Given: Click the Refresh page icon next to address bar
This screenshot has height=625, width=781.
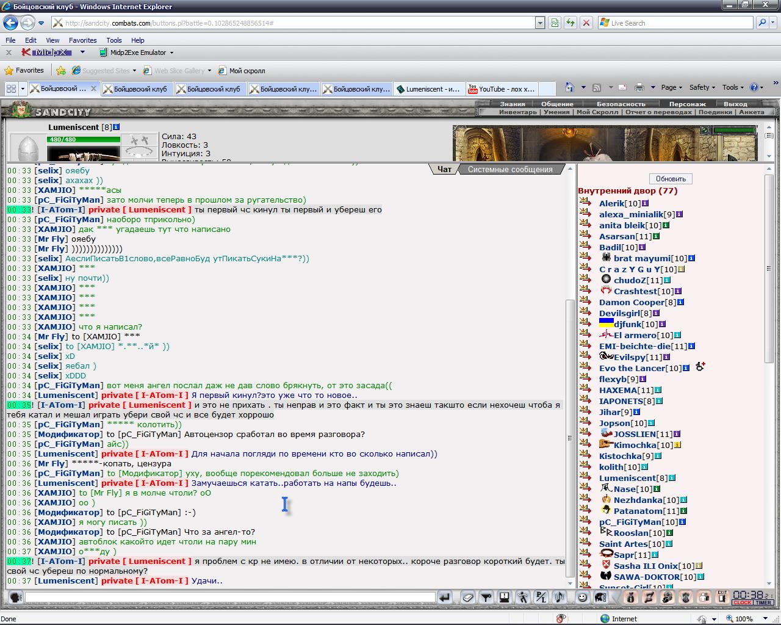Looking at the screenshot, I should (570, 23).
